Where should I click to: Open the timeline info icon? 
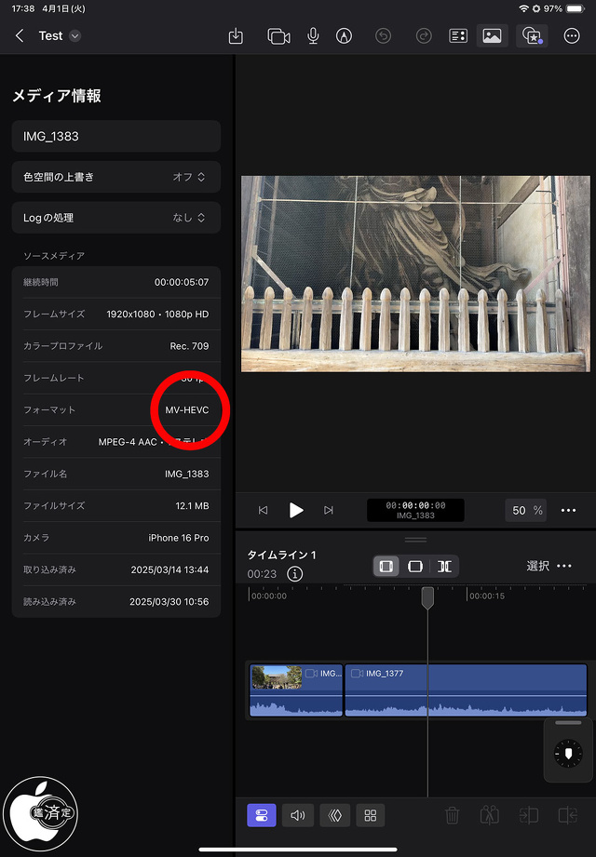point(295,574)
